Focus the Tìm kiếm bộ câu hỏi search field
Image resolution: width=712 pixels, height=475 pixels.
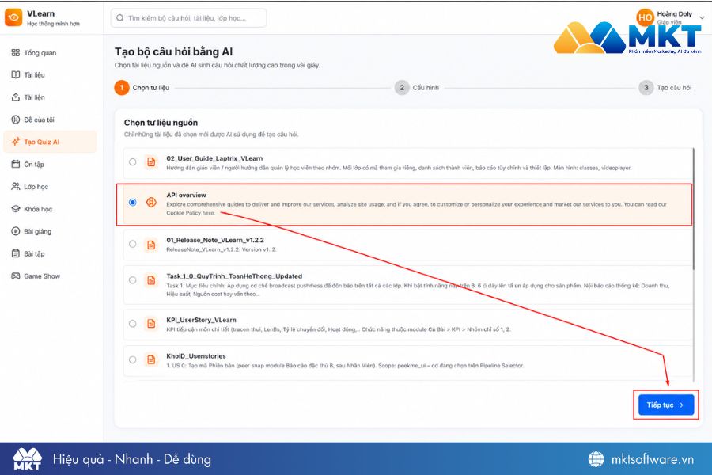[x=188, y=18]
